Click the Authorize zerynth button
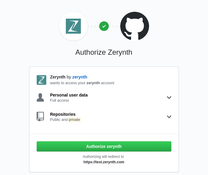The width and height of the screenshot is (208, 175). 104,146
